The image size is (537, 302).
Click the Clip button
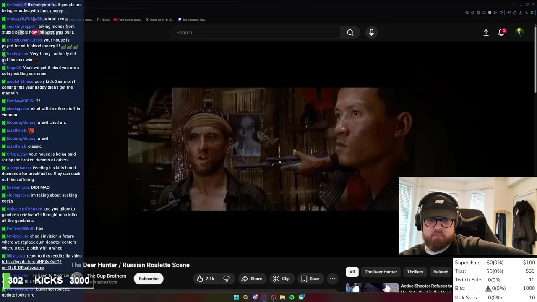[x=281, y=279]
